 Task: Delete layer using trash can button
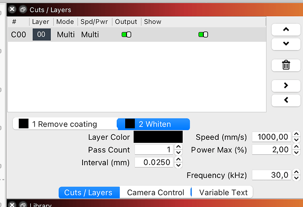[x=286, y=65]
